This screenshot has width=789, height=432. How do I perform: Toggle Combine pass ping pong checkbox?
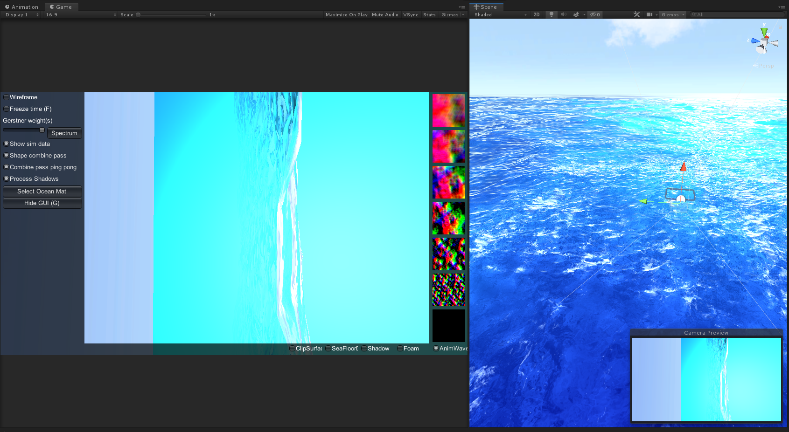pyautogui.click(x=6, y=167)
